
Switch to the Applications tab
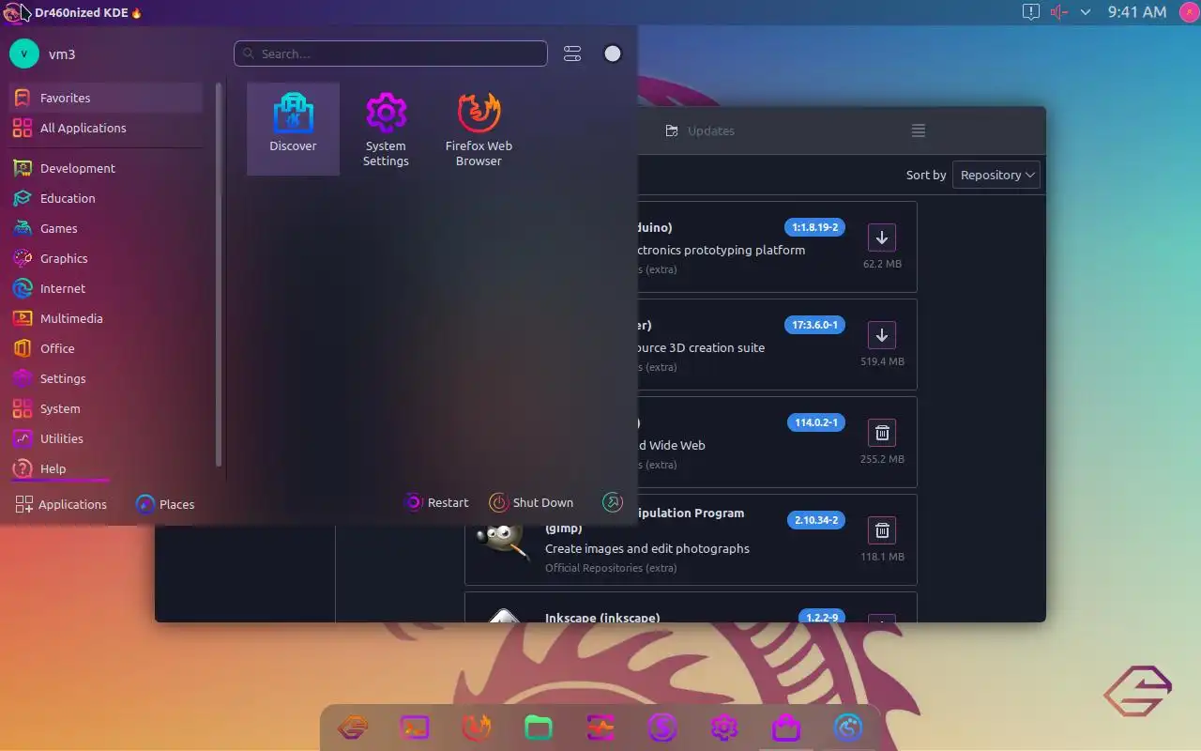tap(61, 504)
